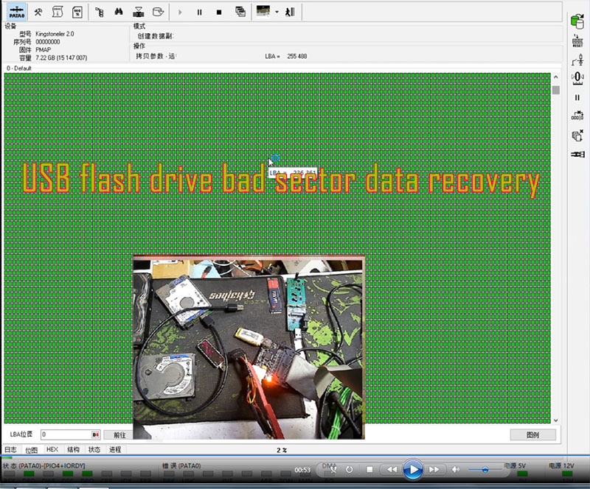
Task: Click the RESET icon in right sidebar
Action: pos(577,41)
